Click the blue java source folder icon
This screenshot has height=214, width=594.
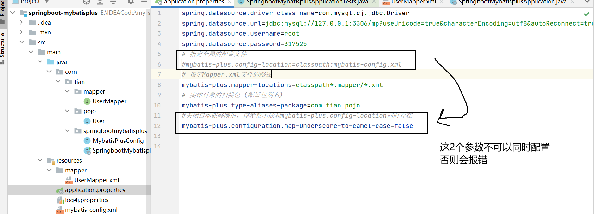[x=51, y=62]
